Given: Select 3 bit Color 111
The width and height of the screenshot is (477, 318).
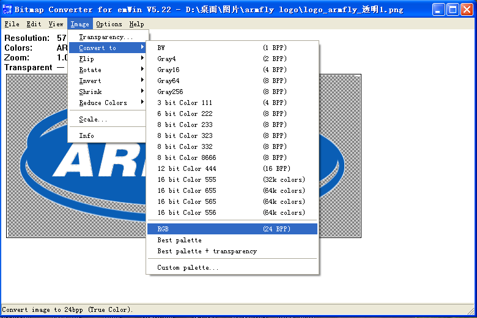Looking at the screenshot, I should 232,103.
